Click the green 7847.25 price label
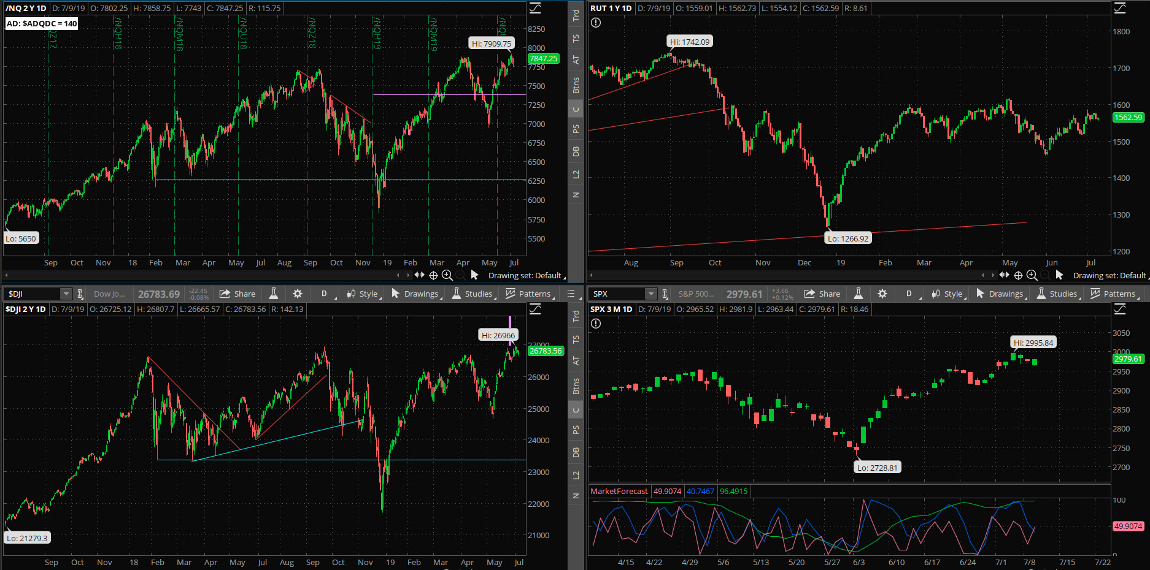 pos(543,59)
